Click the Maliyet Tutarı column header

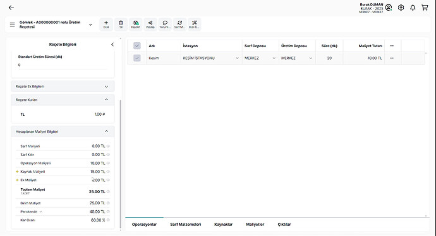(x=370, y=46)
